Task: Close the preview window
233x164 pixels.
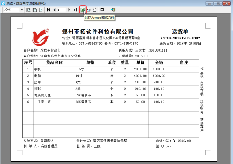Action: point(227,3)
